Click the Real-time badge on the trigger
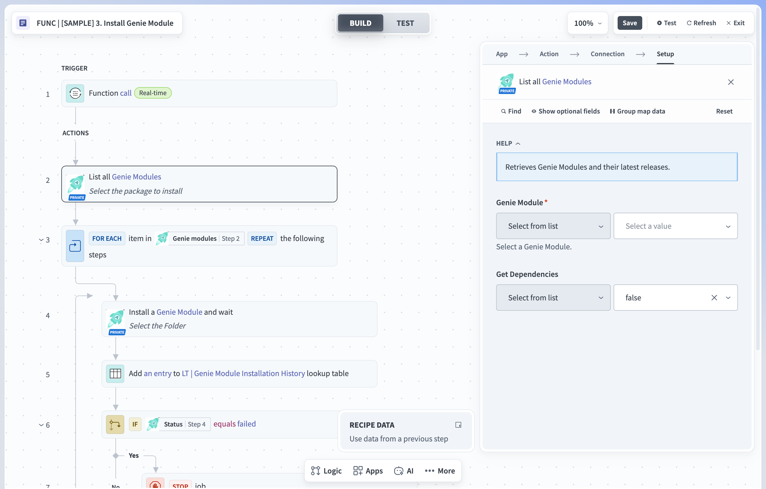This screenshot has height=489, width=766. [153, 93]
